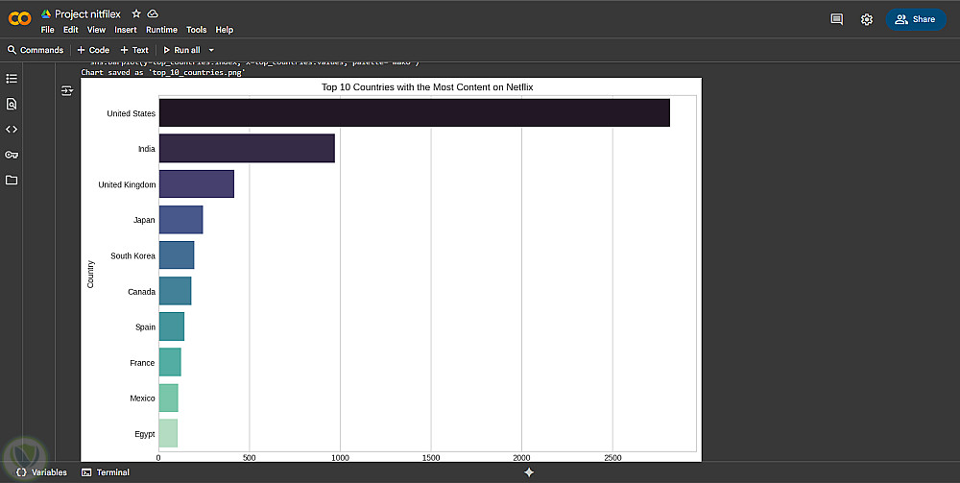Click the notebook title Project nitfilex

click(x=87, y=14)
